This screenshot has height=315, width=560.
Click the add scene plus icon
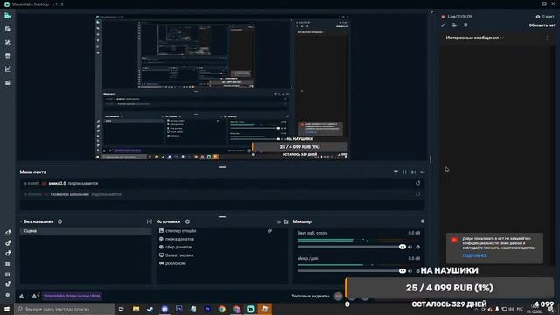click(60, 221)
